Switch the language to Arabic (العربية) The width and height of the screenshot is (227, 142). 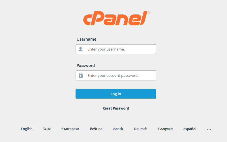click(47, 129)
